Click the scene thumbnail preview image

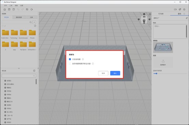[x=163, y=47]
